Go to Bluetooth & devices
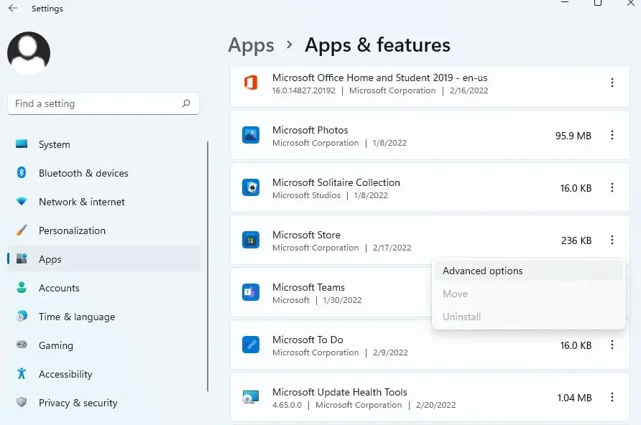 pos(103,173)
